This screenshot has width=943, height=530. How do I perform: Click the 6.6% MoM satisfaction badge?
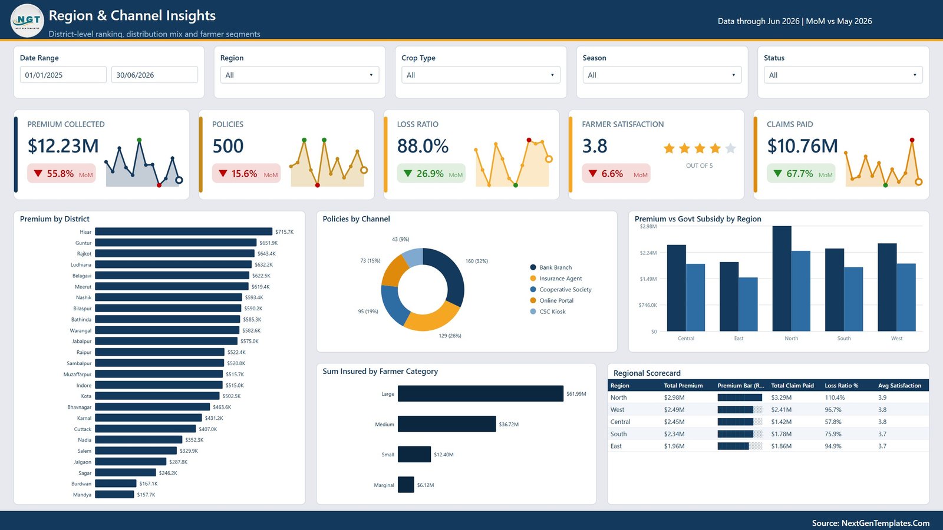(x=616, y=174)
